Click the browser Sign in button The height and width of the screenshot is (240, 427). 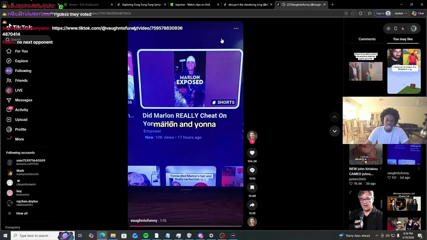pos(383,13)
